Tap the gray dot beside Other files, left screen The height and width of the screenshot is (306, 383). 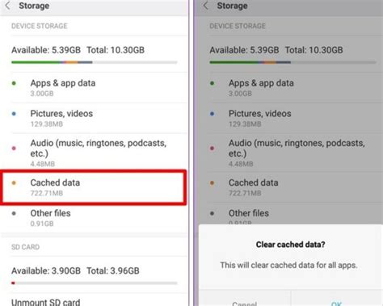pos(14,213)
